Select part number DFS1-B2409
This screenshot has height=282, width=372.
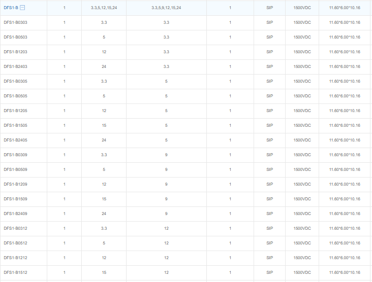15,214
